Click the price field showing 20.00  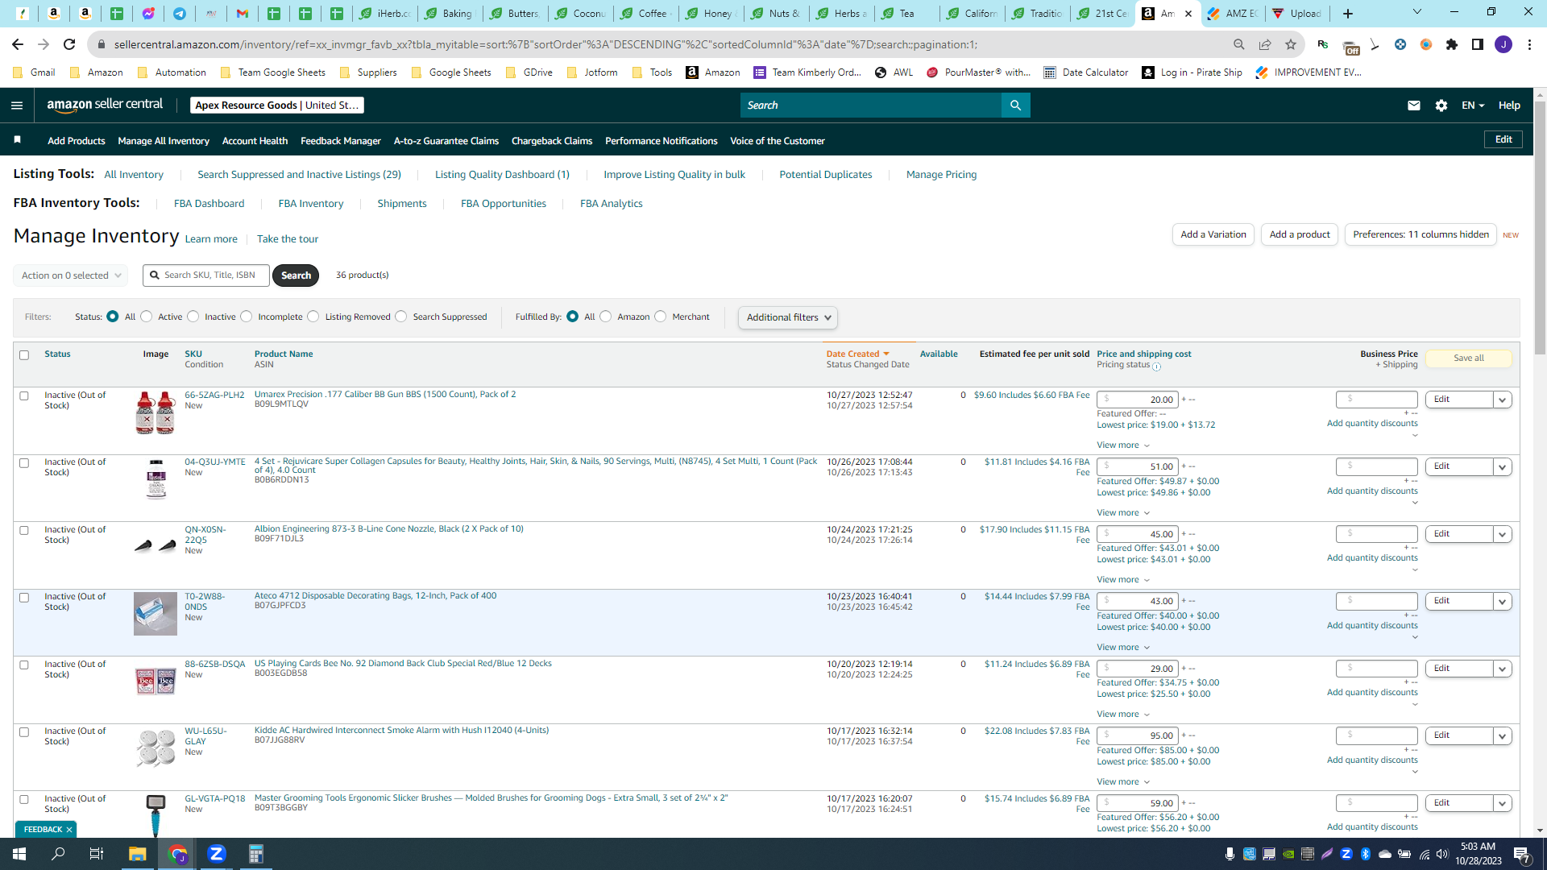1138,400
